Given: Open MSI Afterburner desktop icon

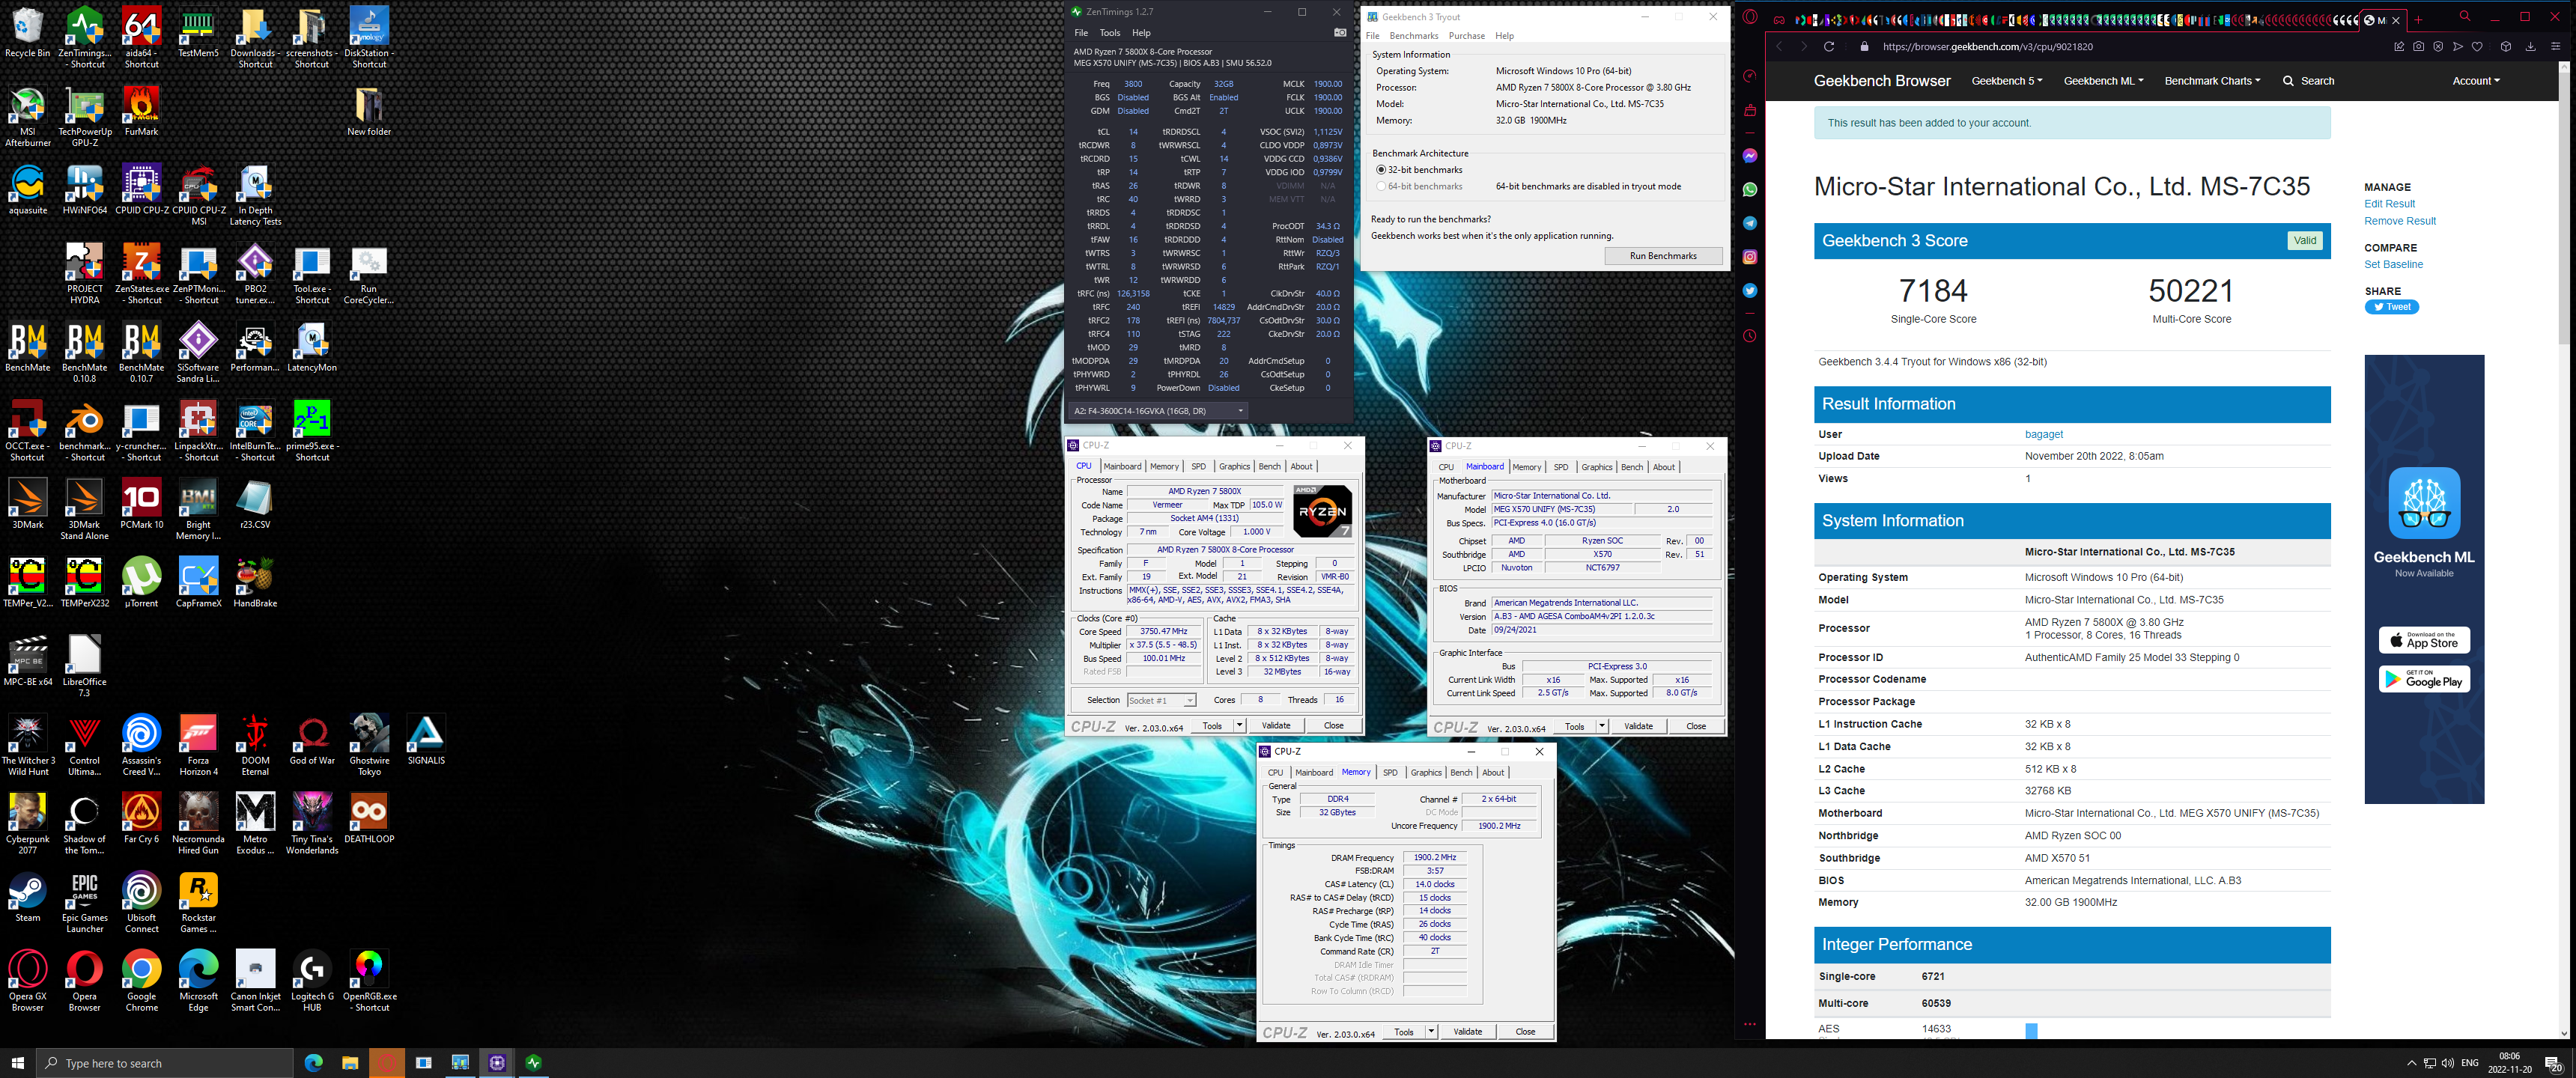Looking at the screenshot, I should pos(28,117).
